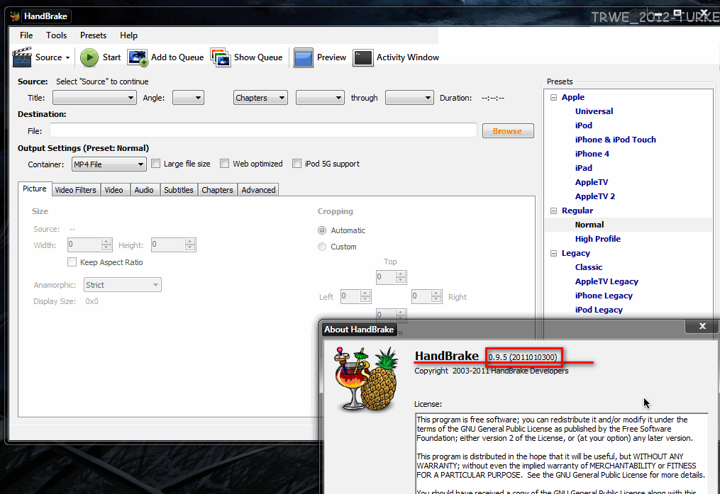
Task: Increase Left crop with stepper arrow
Action: click(365, 293)
